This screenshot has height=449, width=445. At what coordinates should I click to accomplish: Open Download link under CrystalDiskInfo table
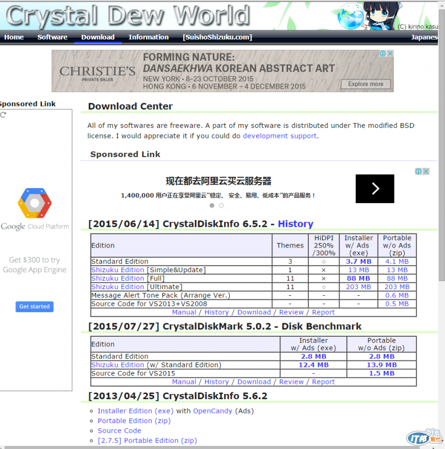(254, 312)
